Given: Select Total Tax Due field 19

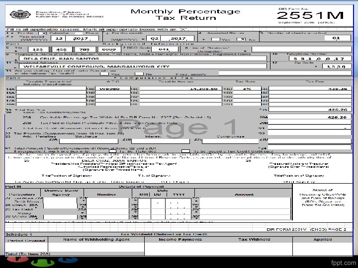Looking at the screenshot, I should pos(310,109).
